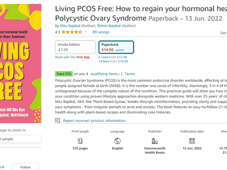Open the Terms link
Screen dimensions: 227x170
(x=130, y=74)
